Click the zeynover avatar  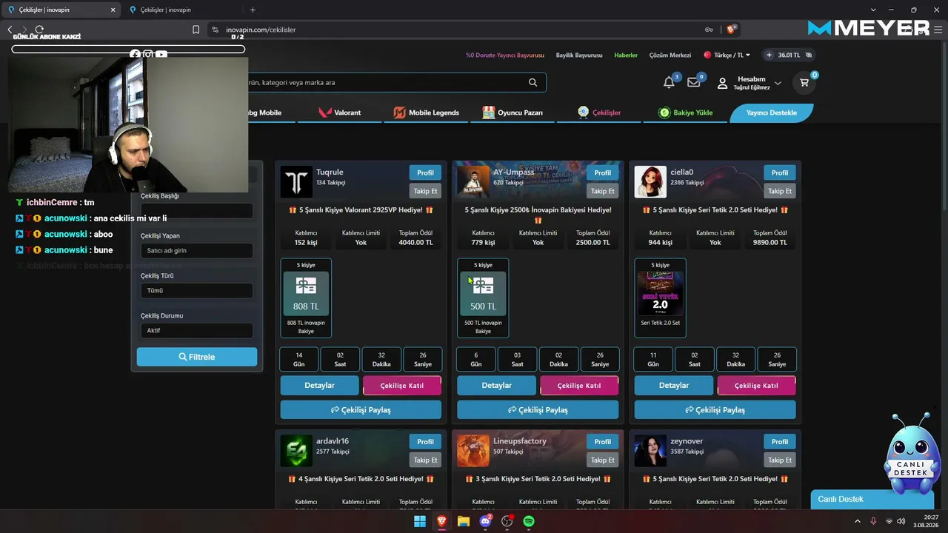click(650, 451)
